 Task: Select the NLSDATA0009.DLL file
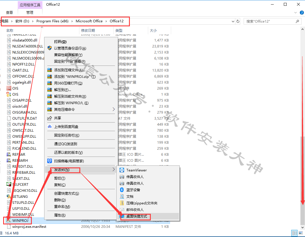tap(28, 46)
